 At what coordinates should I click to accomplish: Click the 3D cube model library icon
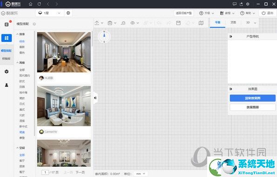pyautogui.click(x=7, y=71)
